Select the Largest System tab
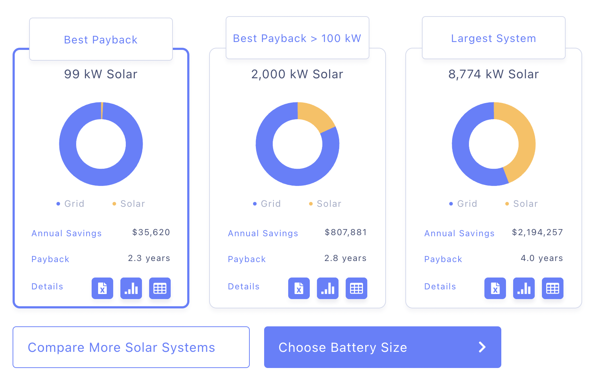The image size is (603, 382). [493, 38]
